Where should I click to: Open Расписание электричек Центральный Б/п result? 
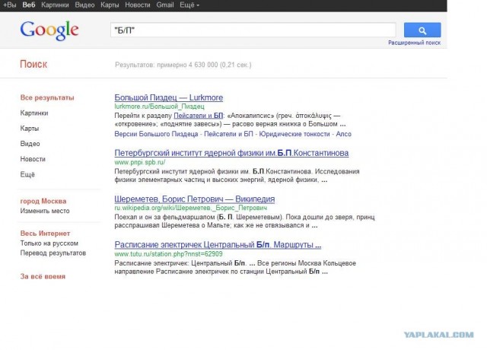click(x=218, y=245)
